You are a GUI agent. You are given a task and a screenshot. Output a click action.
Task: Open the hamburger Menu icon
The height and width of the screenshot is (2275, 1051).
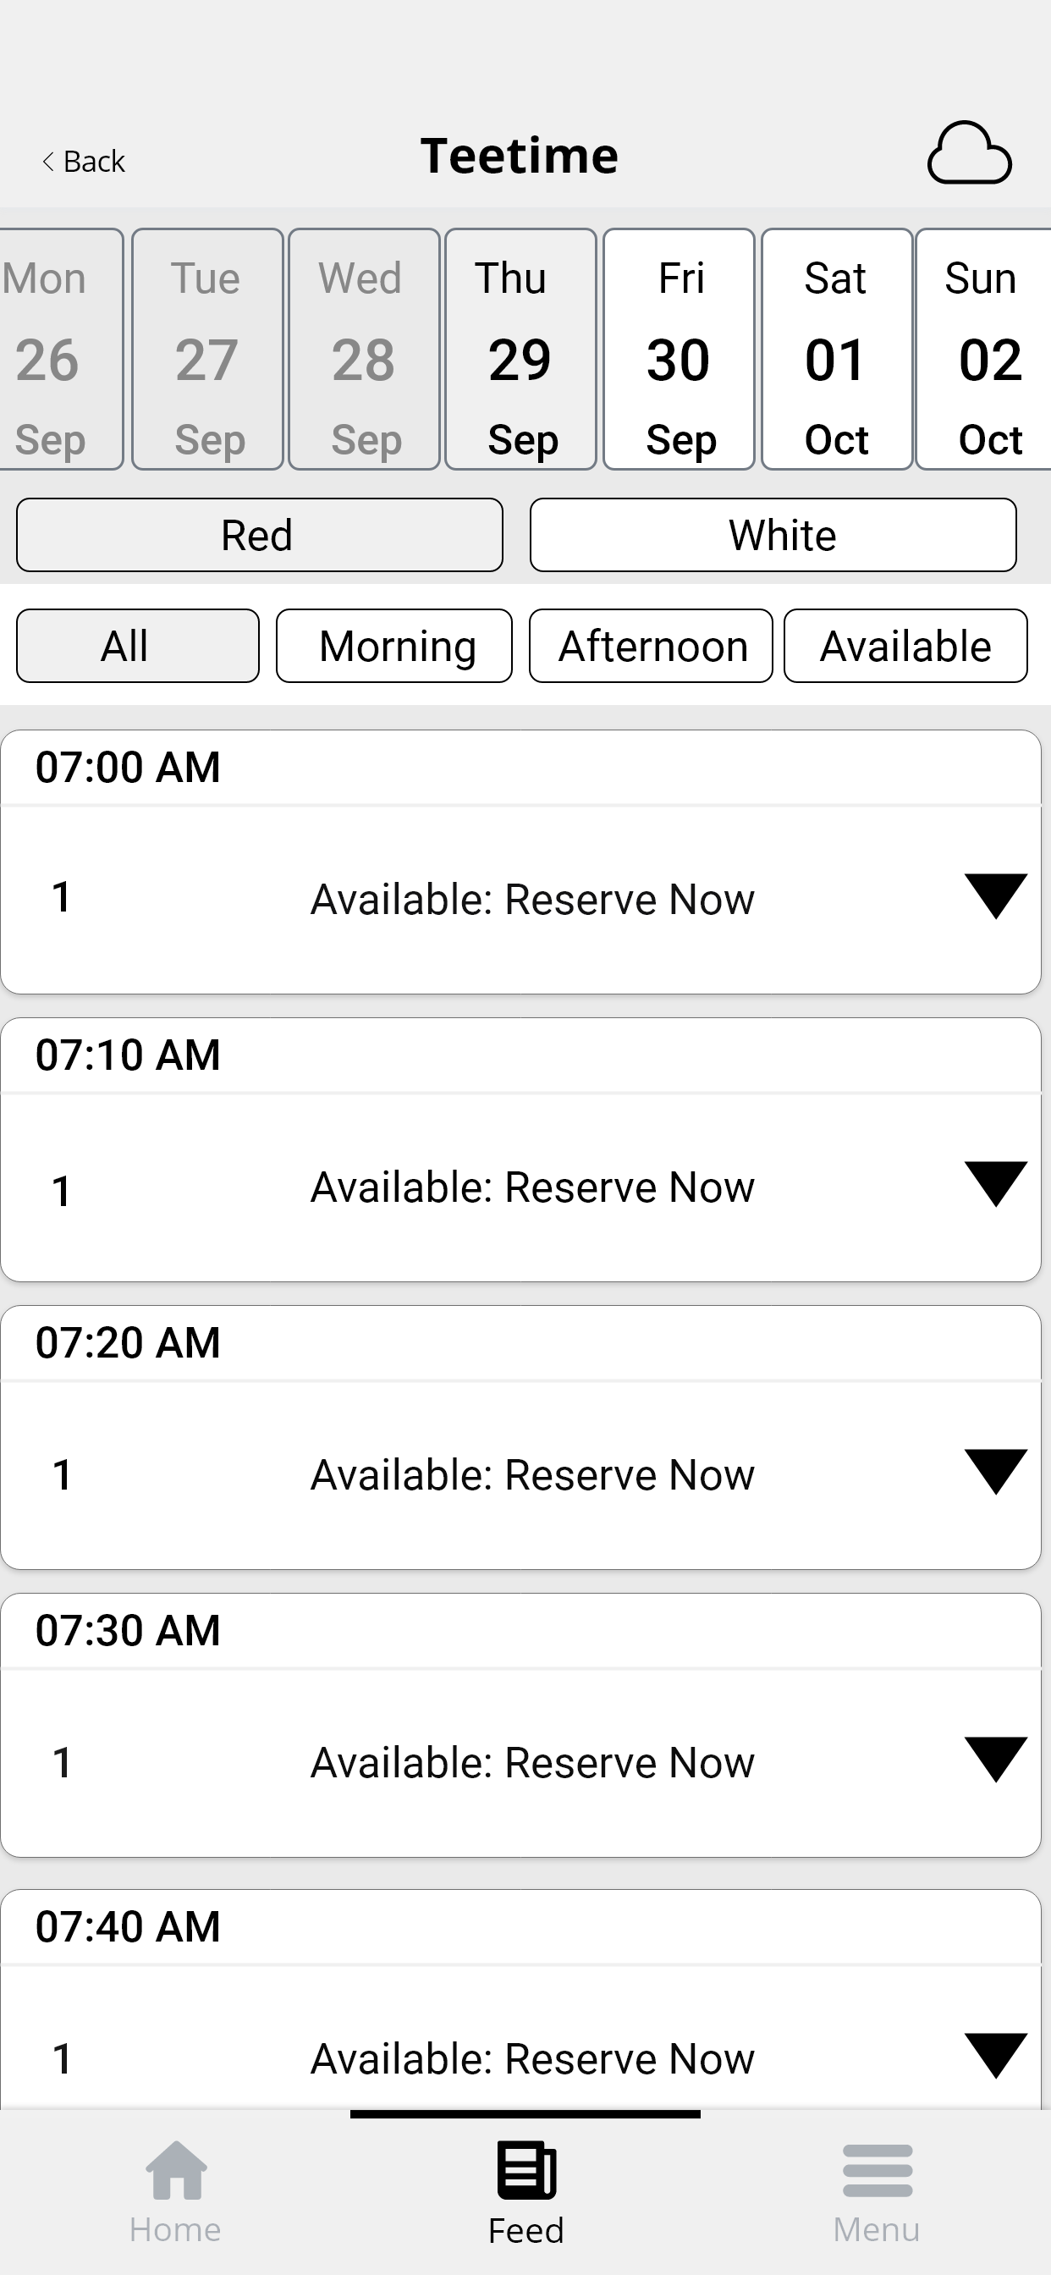tap(877, 2170)
